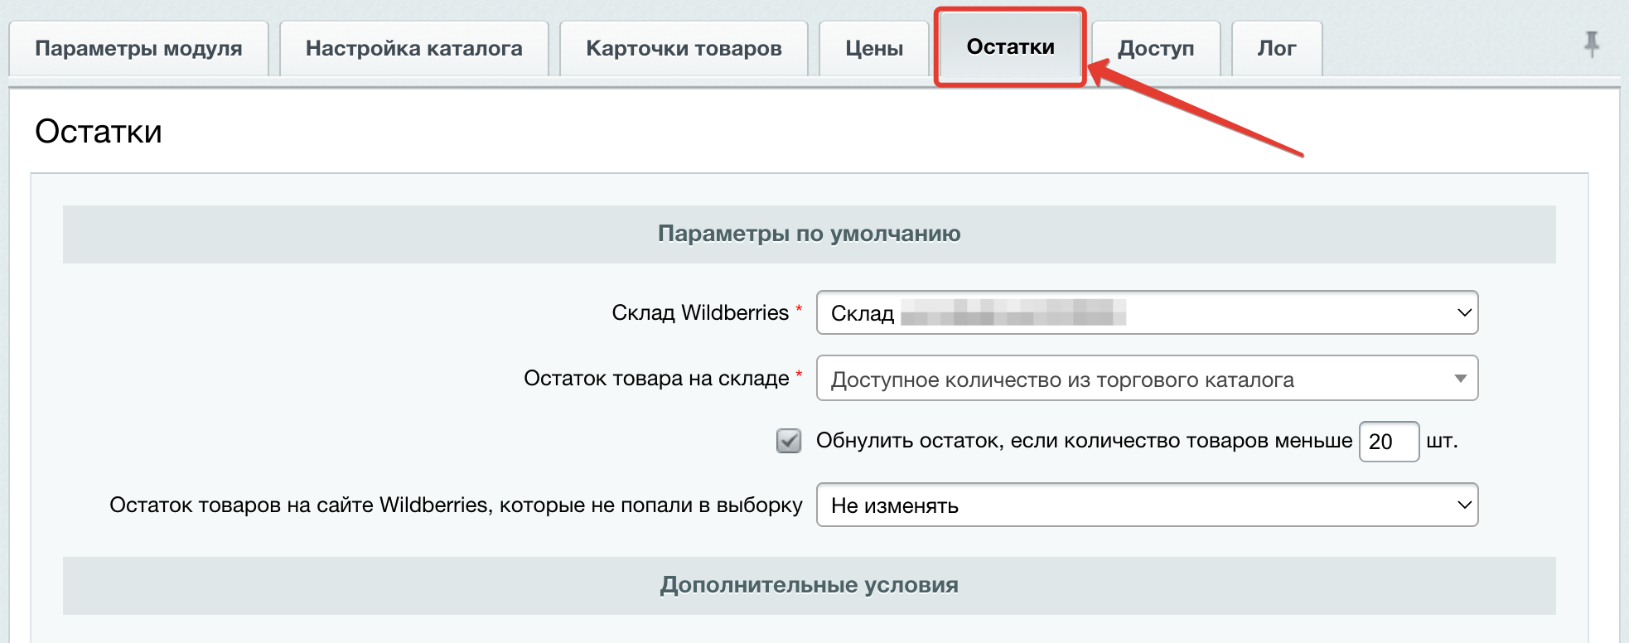Image resolution: width=1629 pixels, height=643 pixels.
Task: Select the Цены tab
Action: point(874,49)
